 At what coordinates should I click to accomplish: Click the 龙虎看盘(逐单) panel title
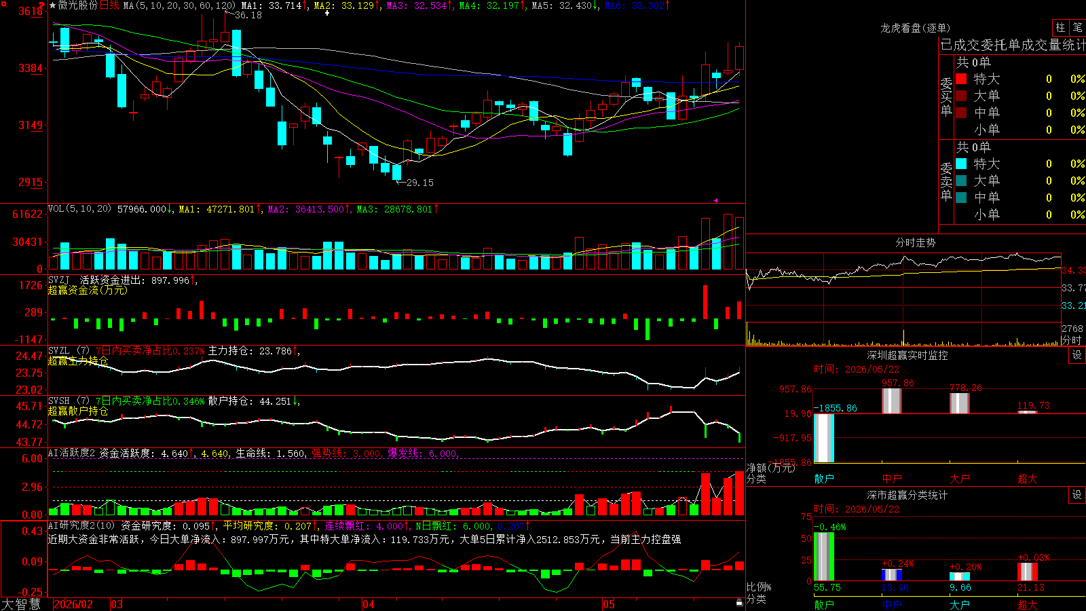click(x=916, y=28)
